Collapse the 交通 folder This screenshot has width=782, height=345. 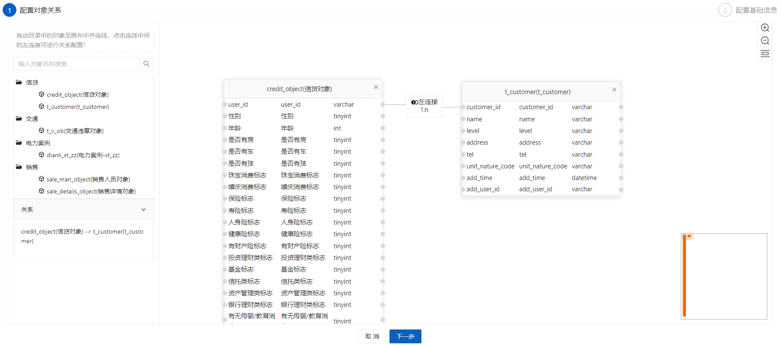pos(19,118)
